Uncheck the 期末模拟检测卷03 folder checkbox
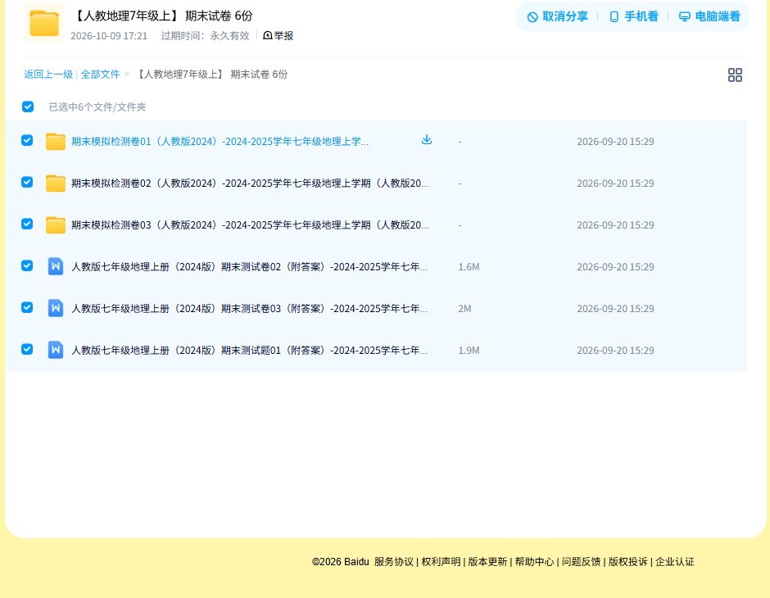Viewport: 770px width, 598px height. [x=27, y=224]
